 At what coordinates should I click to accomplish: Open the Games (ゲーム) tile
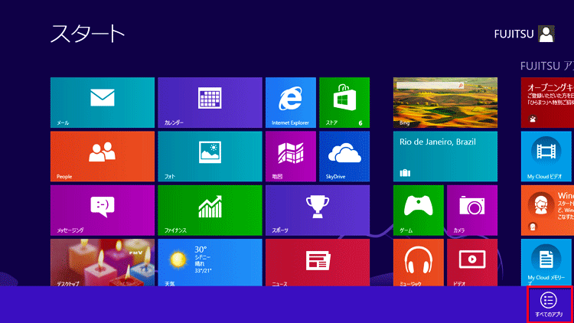[419, 210]
